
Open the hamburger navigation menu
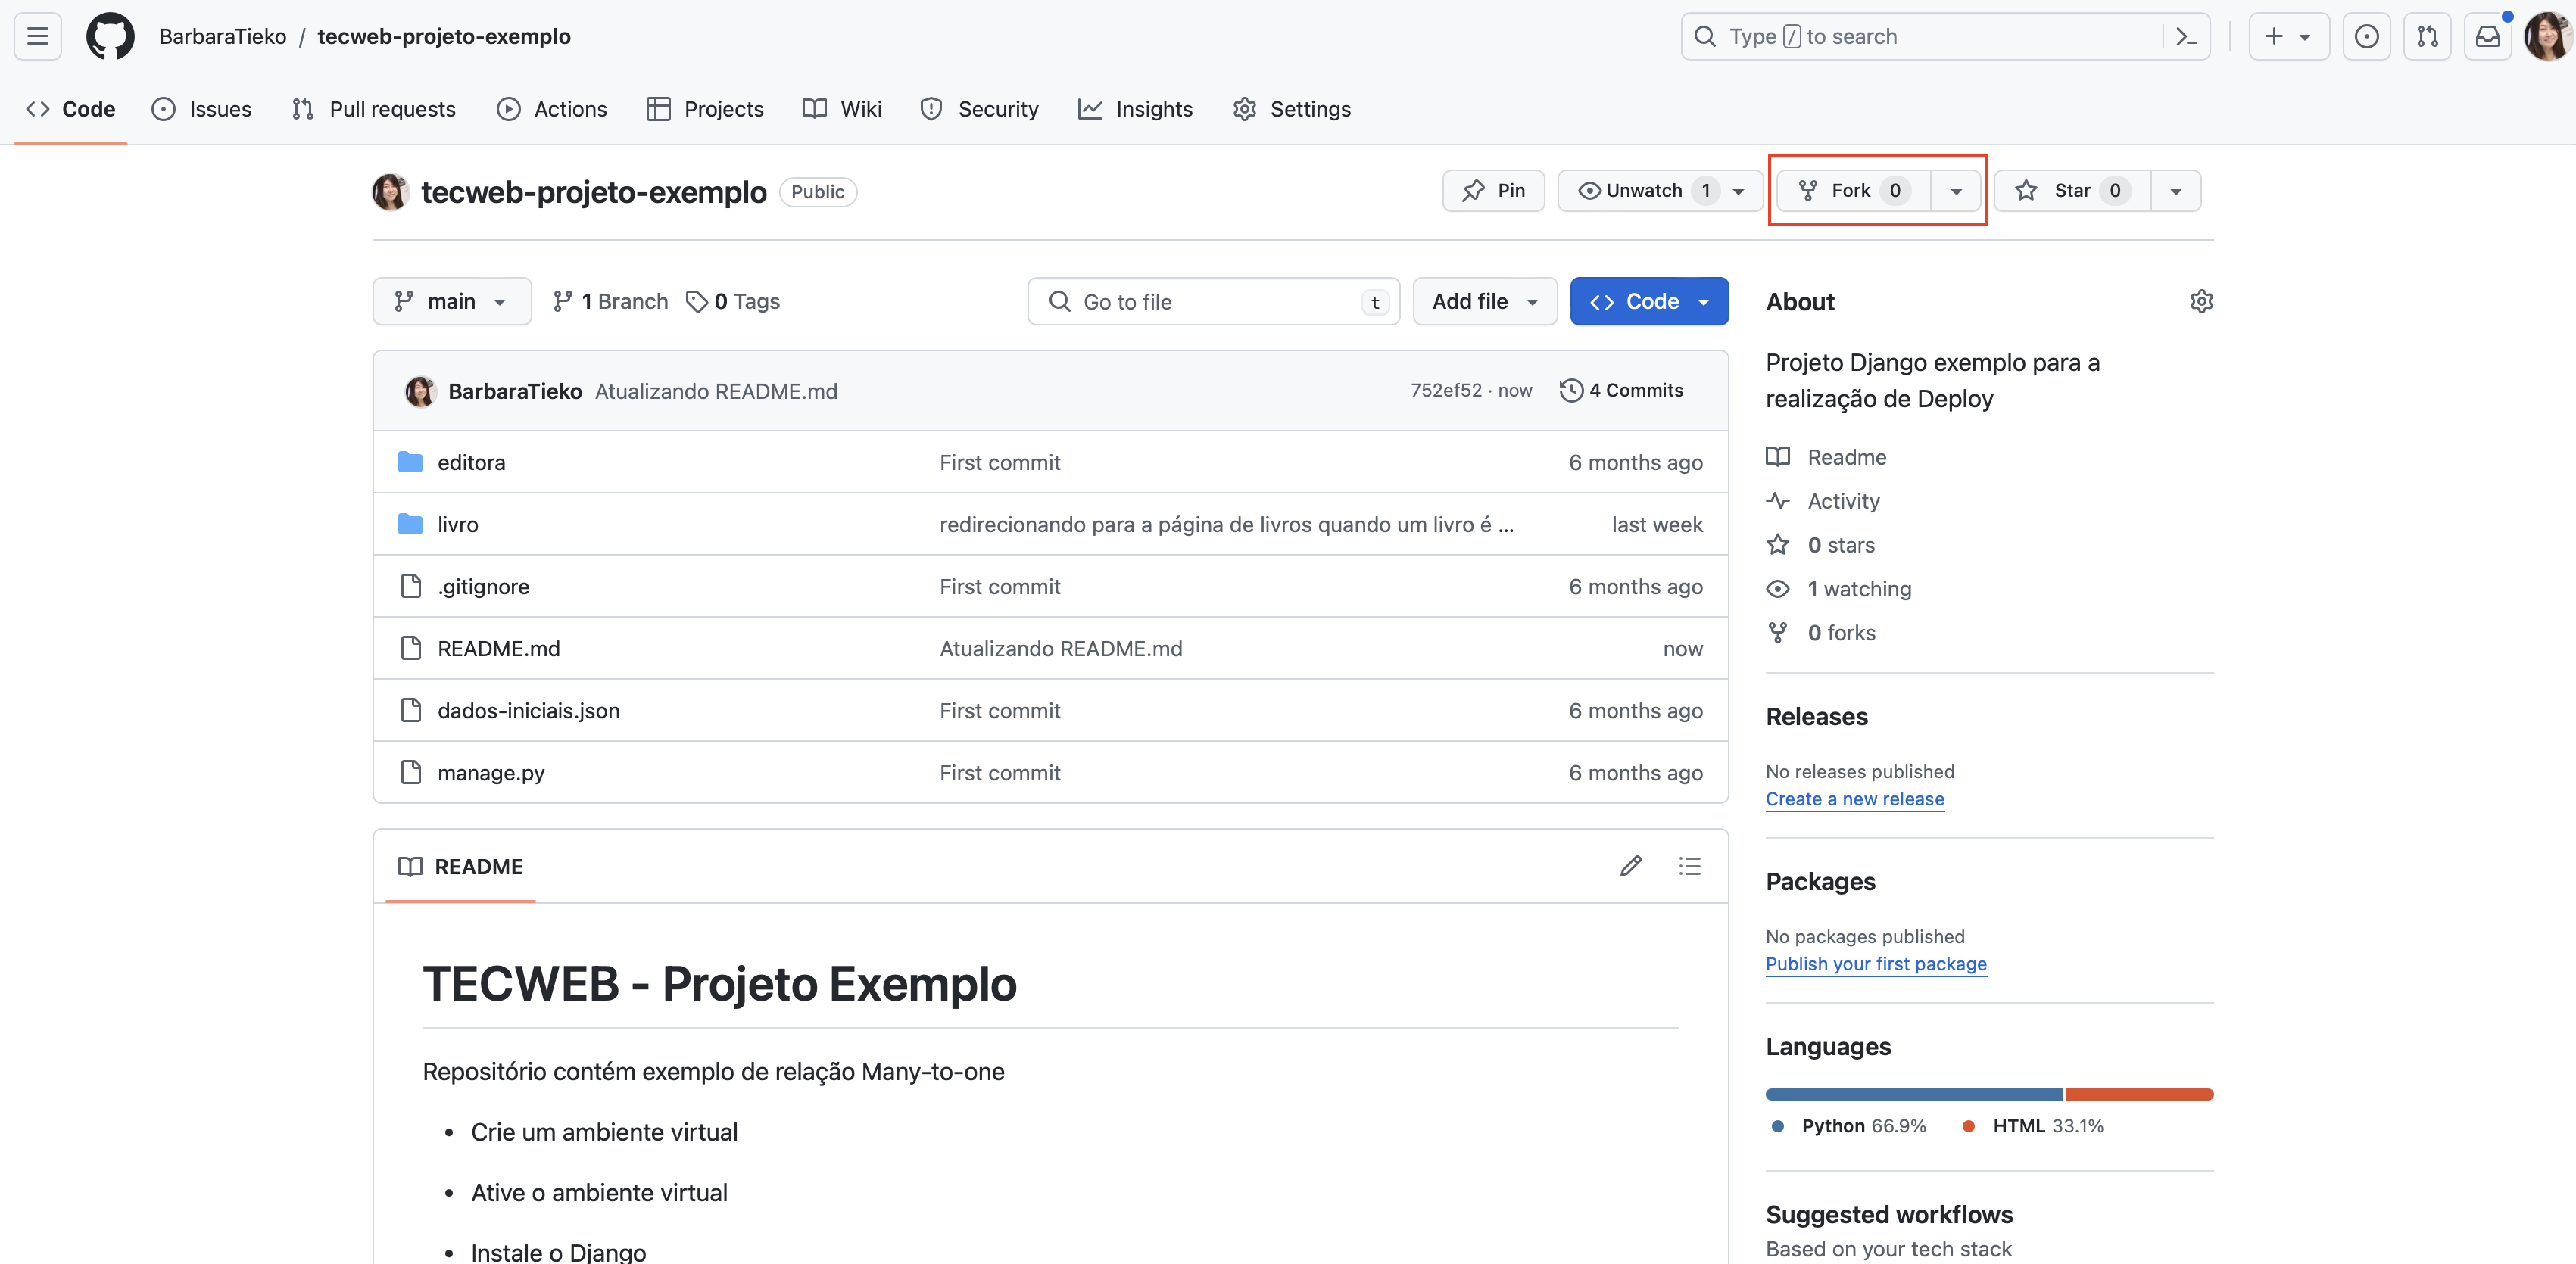coord(37,37)
